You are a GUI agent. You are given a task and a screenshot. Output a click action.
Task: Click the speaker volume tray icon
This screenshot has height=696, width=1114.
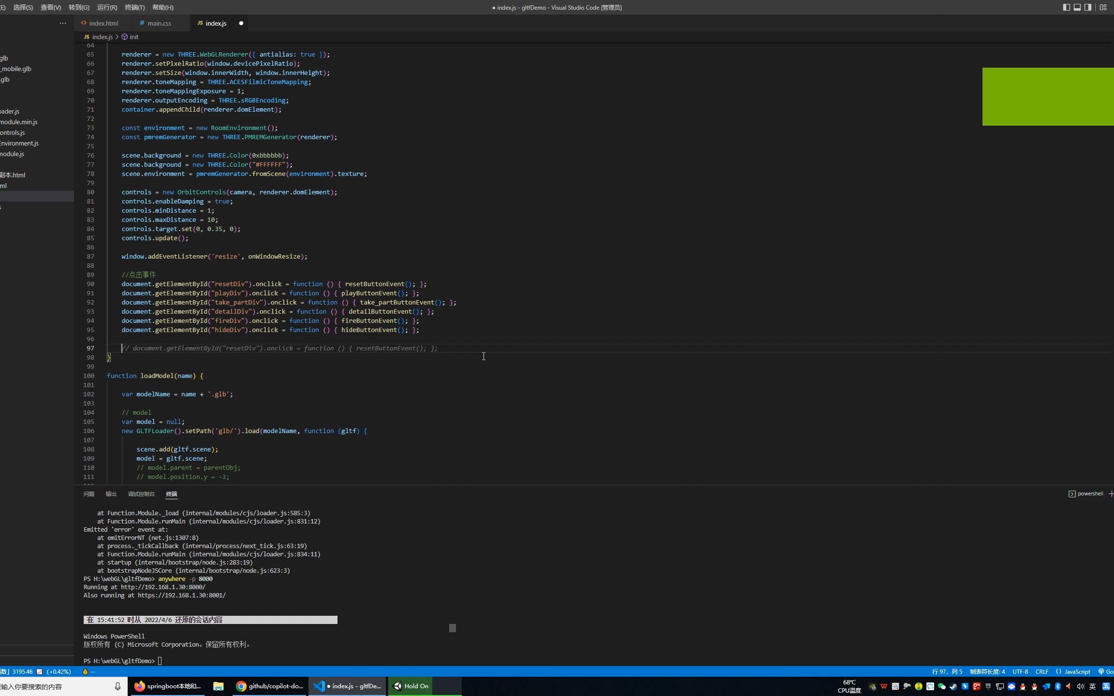click(x=1081, y=686)
